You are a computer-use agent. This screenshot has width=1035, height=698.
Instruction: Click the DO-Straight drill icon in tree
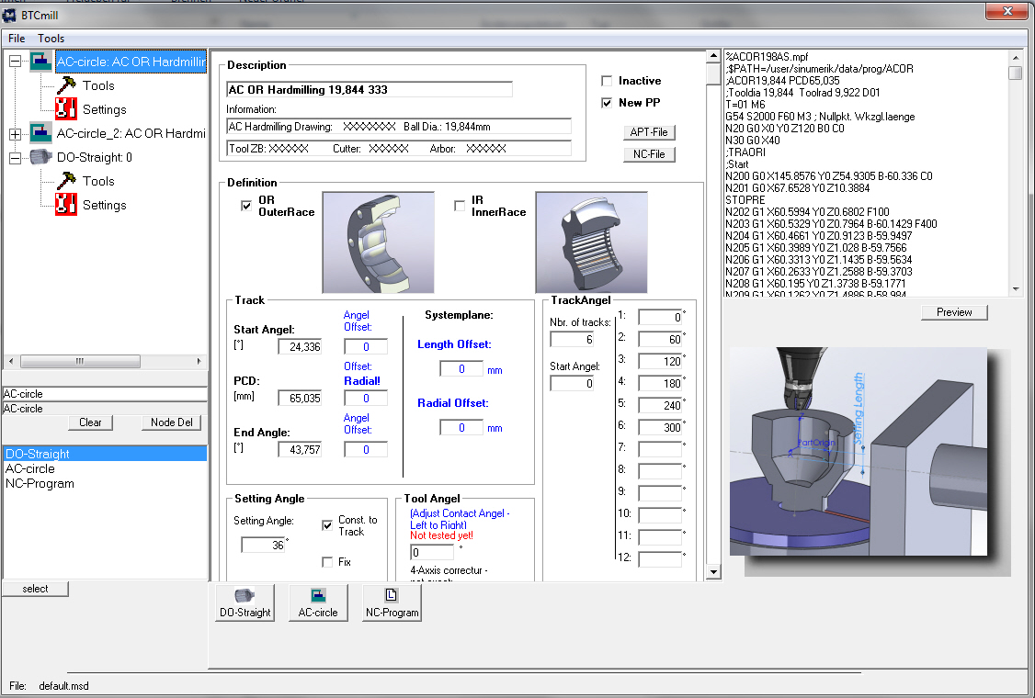click(41, 157)
